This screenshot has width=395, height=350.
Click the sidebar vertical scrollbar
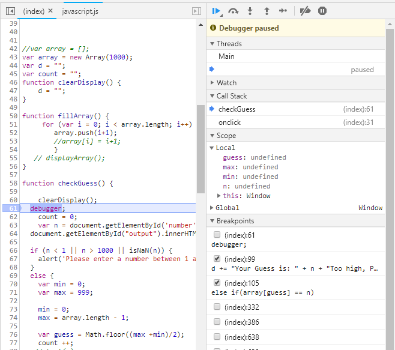click(390, 189)
